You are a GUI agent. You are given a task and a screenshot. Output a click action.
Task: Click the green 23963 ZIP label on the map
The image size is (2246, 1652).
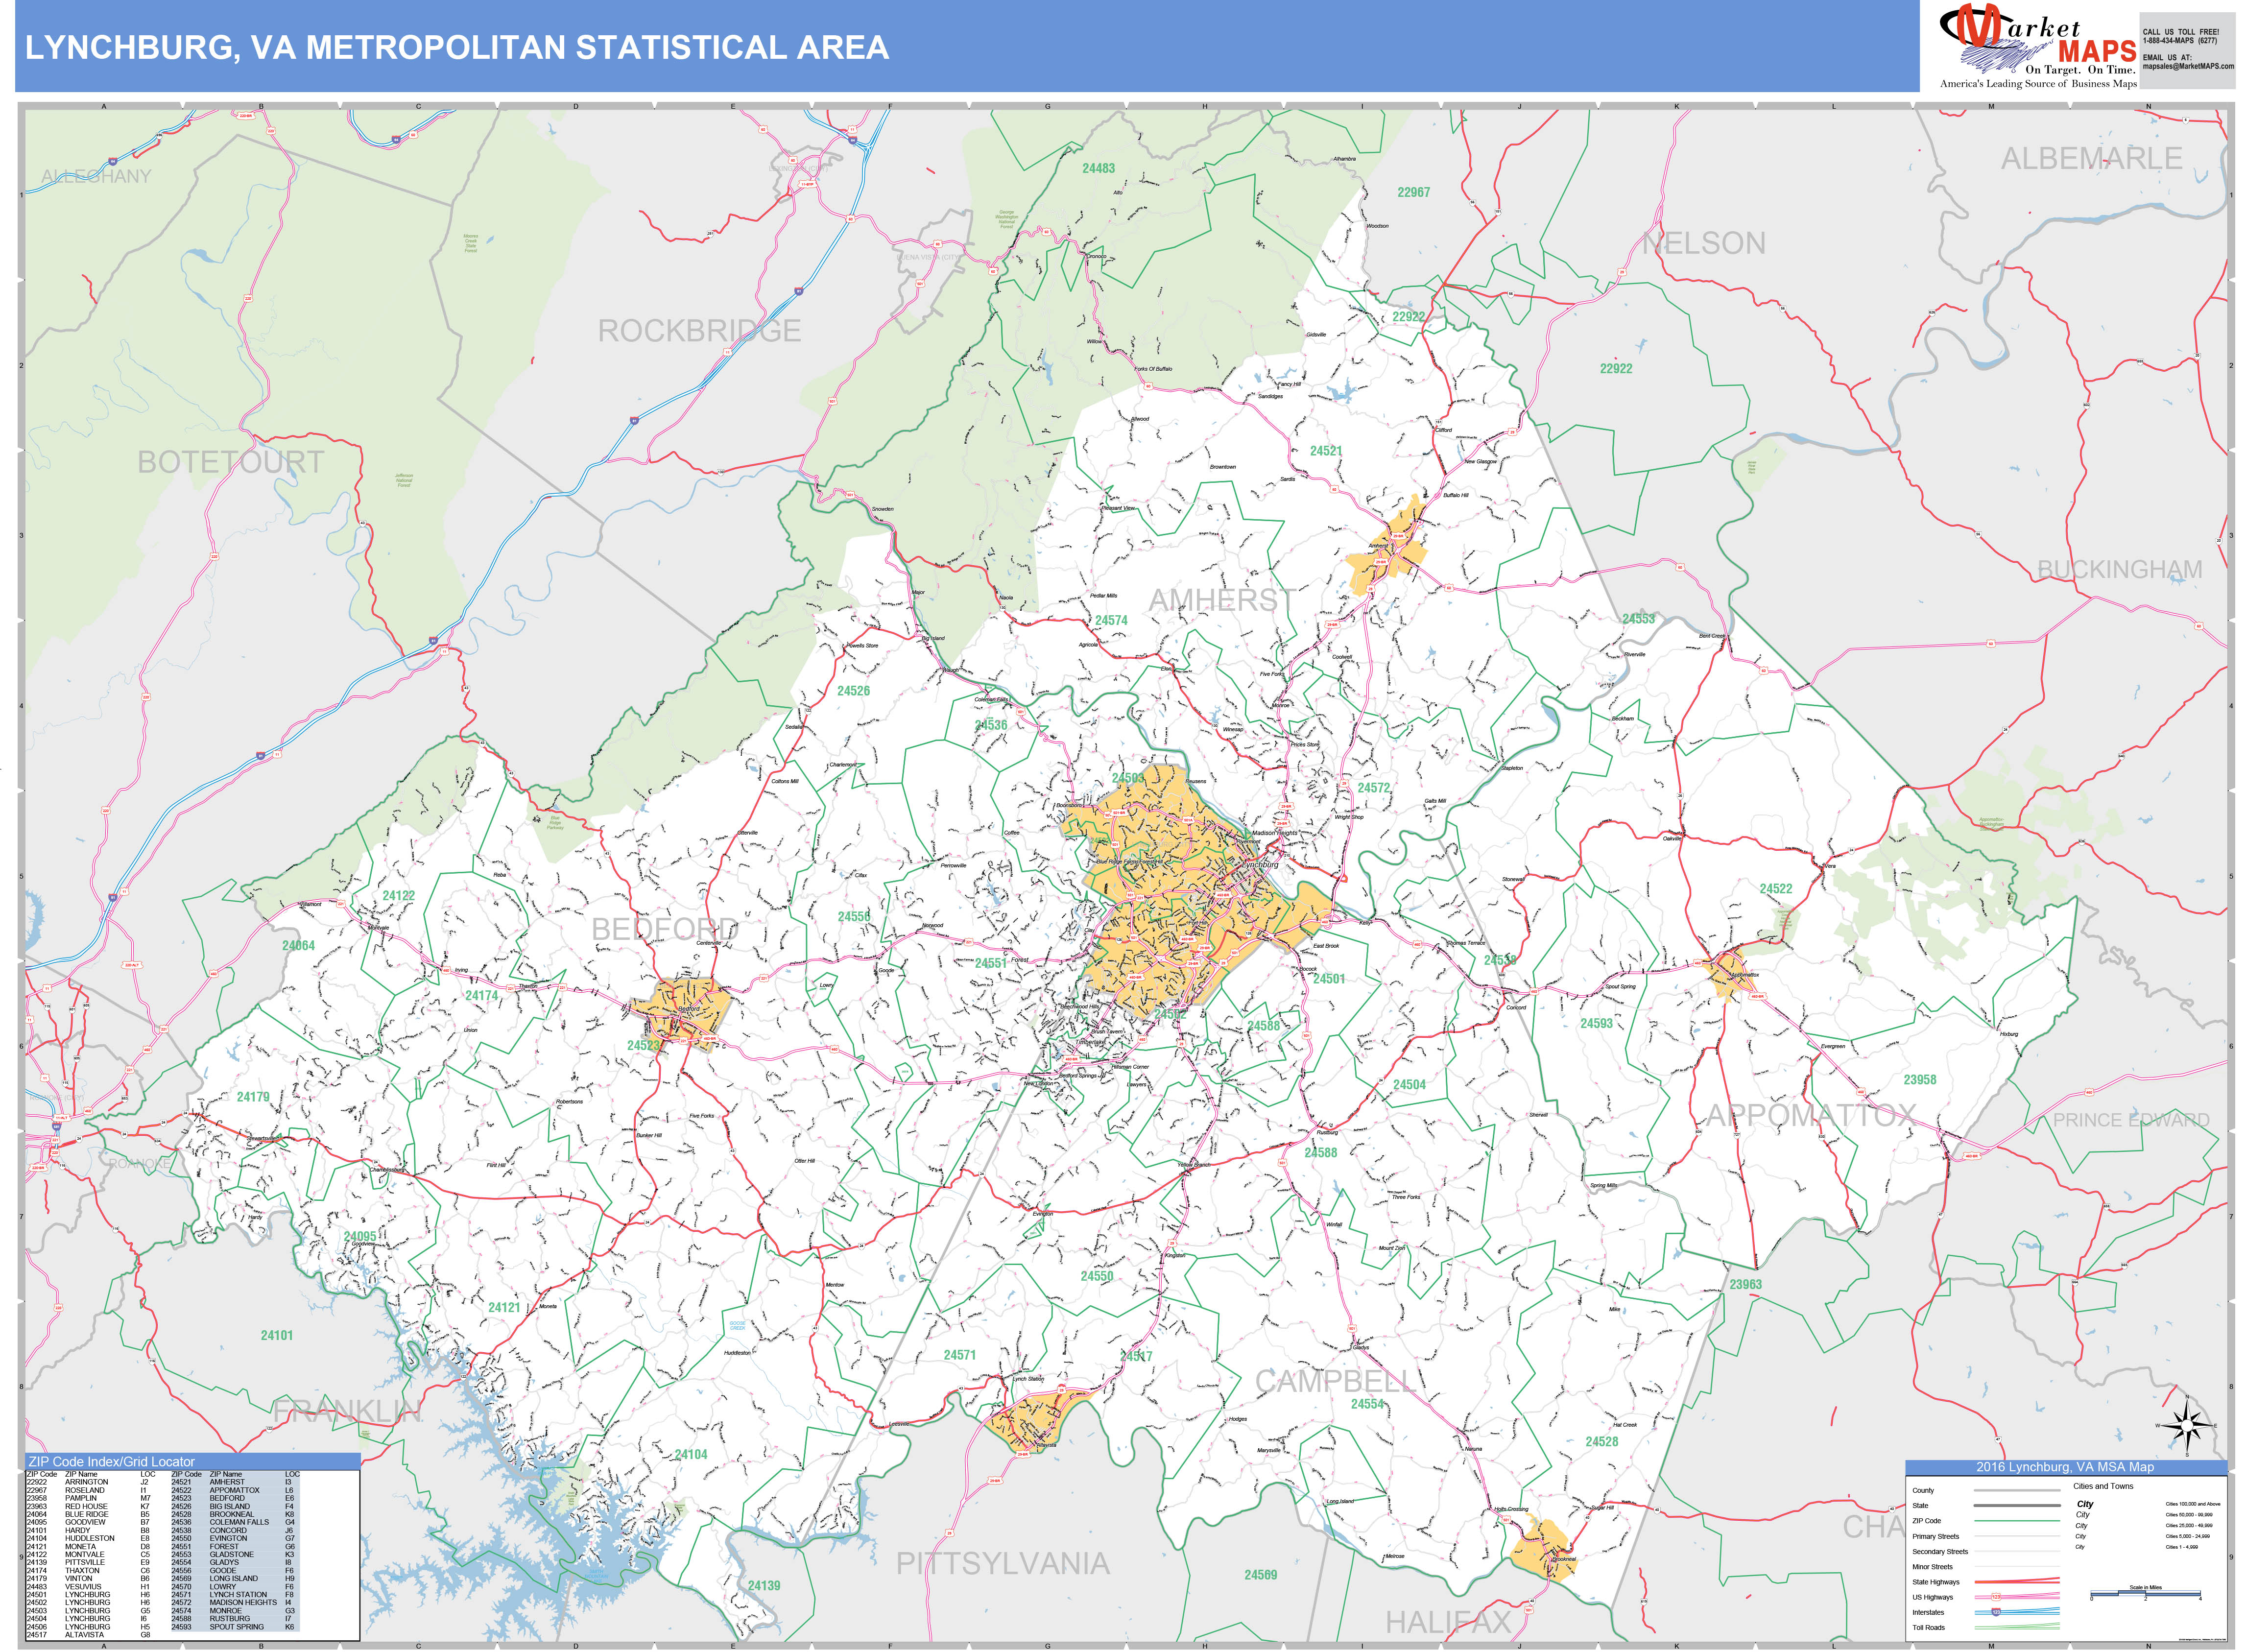pos(1745,1285)
